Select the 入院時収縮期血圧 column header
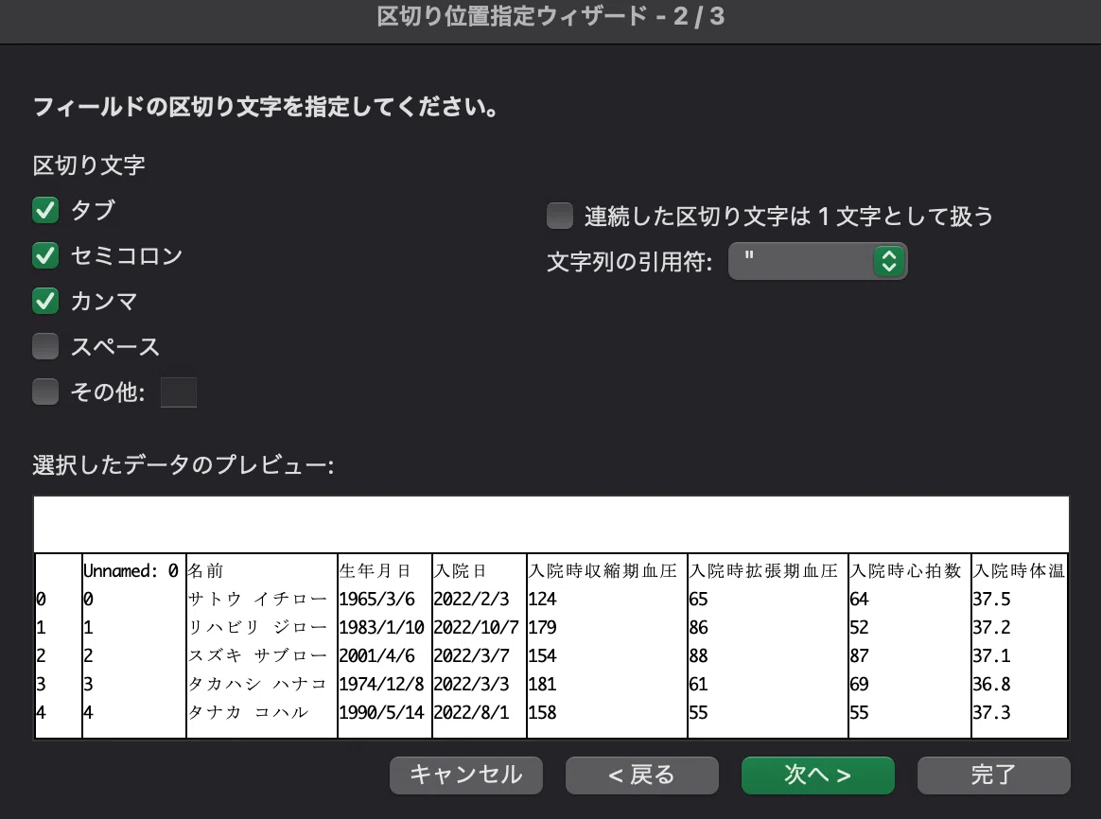This screenshot has height=819, width=1101. tap(603, 570)
